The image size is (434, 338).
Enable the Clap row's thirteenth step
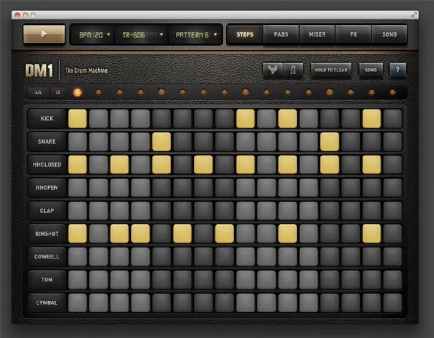tap(329, 210)
